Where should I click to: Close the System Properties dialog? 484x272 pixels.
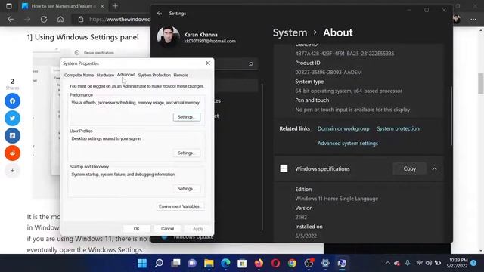coord(208,63)
